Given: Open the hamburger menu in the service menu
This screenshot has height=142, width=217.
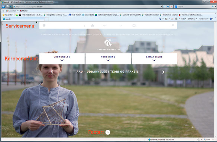Looking at the screenshot, I should click(x=44, y=26).
